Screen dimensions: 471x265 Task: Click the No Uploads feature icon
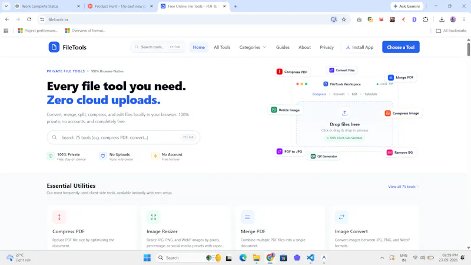click(x=103, y=156)
